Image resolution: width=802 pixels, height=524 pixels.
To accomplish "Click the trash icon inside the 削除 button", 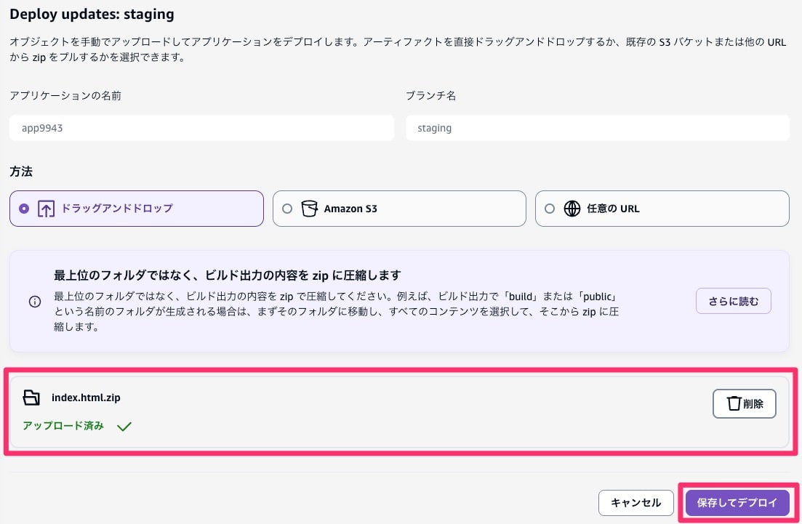I will pos(734,403).
